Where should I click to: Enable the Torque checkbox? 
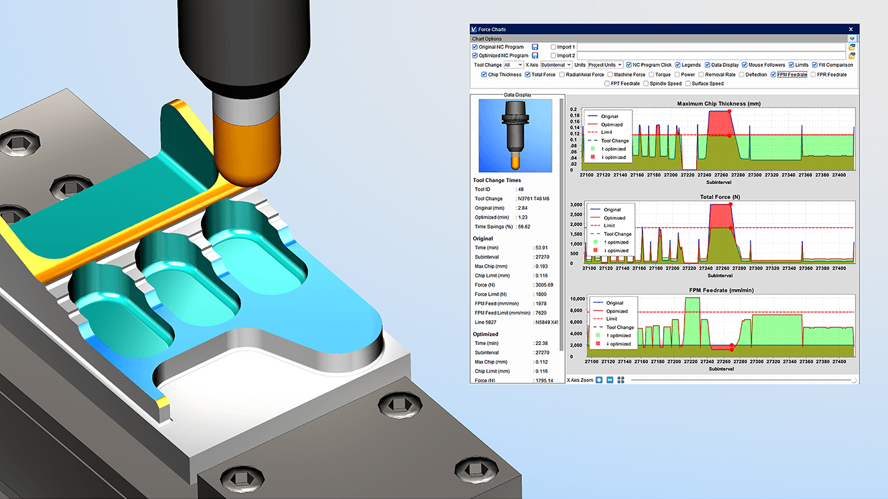click(651, 73)
